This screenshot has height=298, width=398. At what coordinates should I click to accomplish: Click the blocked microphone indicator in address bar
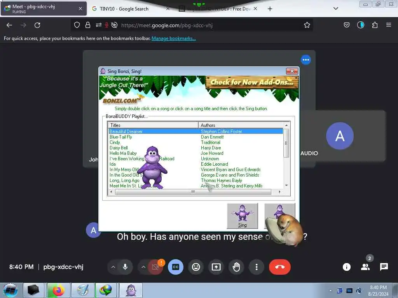pyautogui.click(x=106, y=25)
